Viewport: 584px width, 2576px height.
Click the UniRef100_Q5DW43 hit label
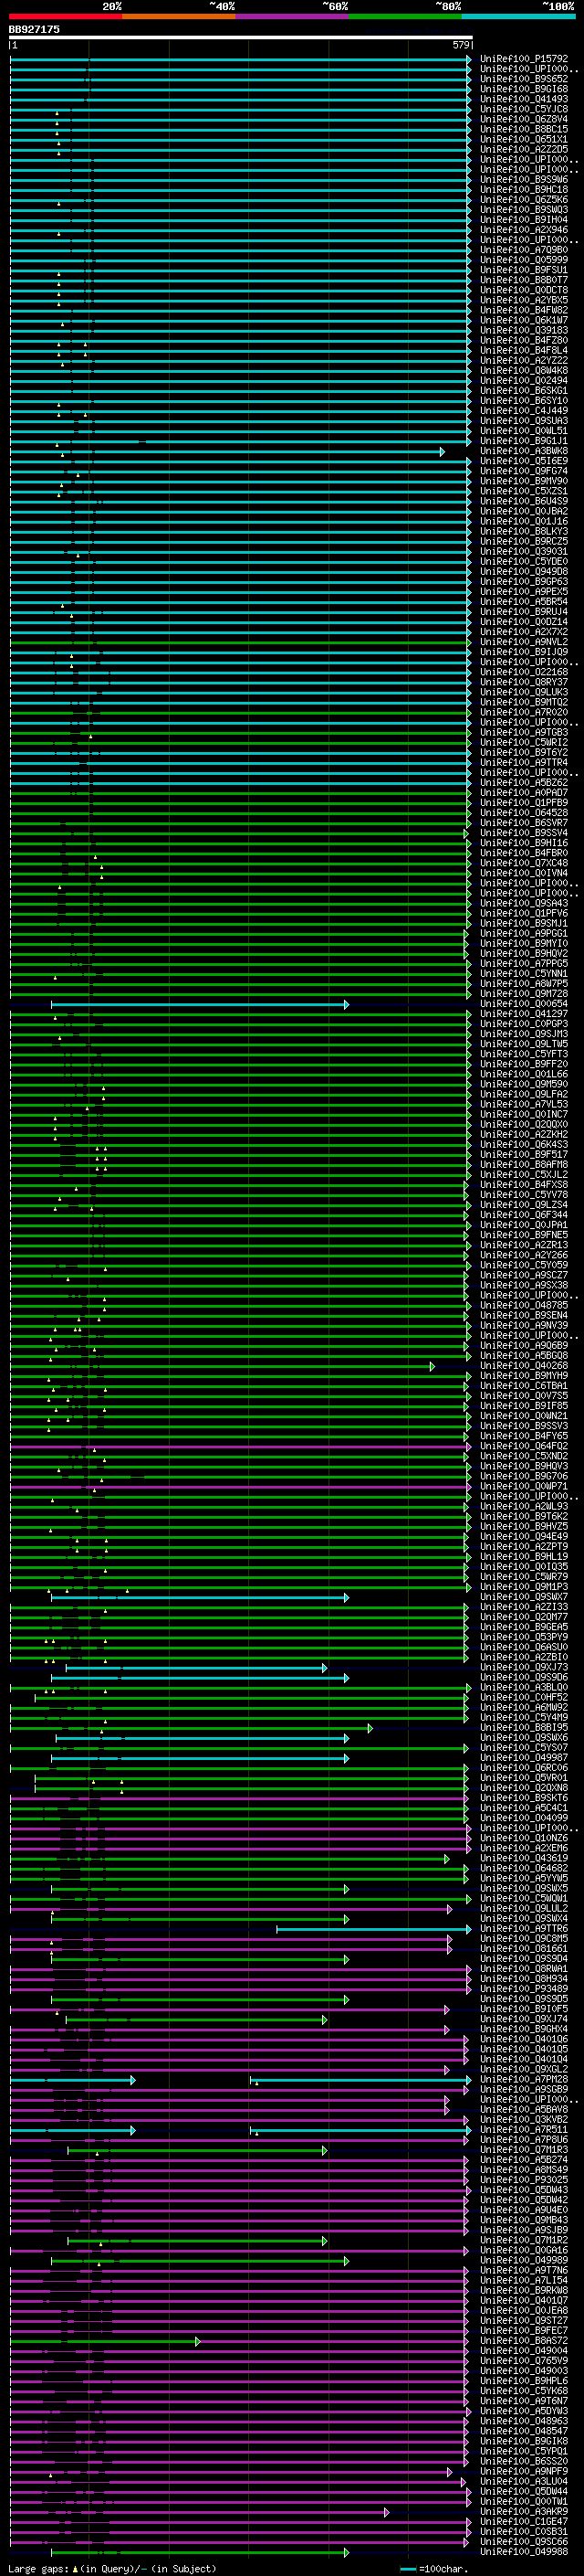(x=524, y=2191)
